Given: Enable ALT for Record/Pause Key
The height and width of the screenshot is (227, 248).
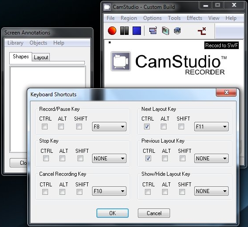Looking at the screenshot, I should click(61, 126).
